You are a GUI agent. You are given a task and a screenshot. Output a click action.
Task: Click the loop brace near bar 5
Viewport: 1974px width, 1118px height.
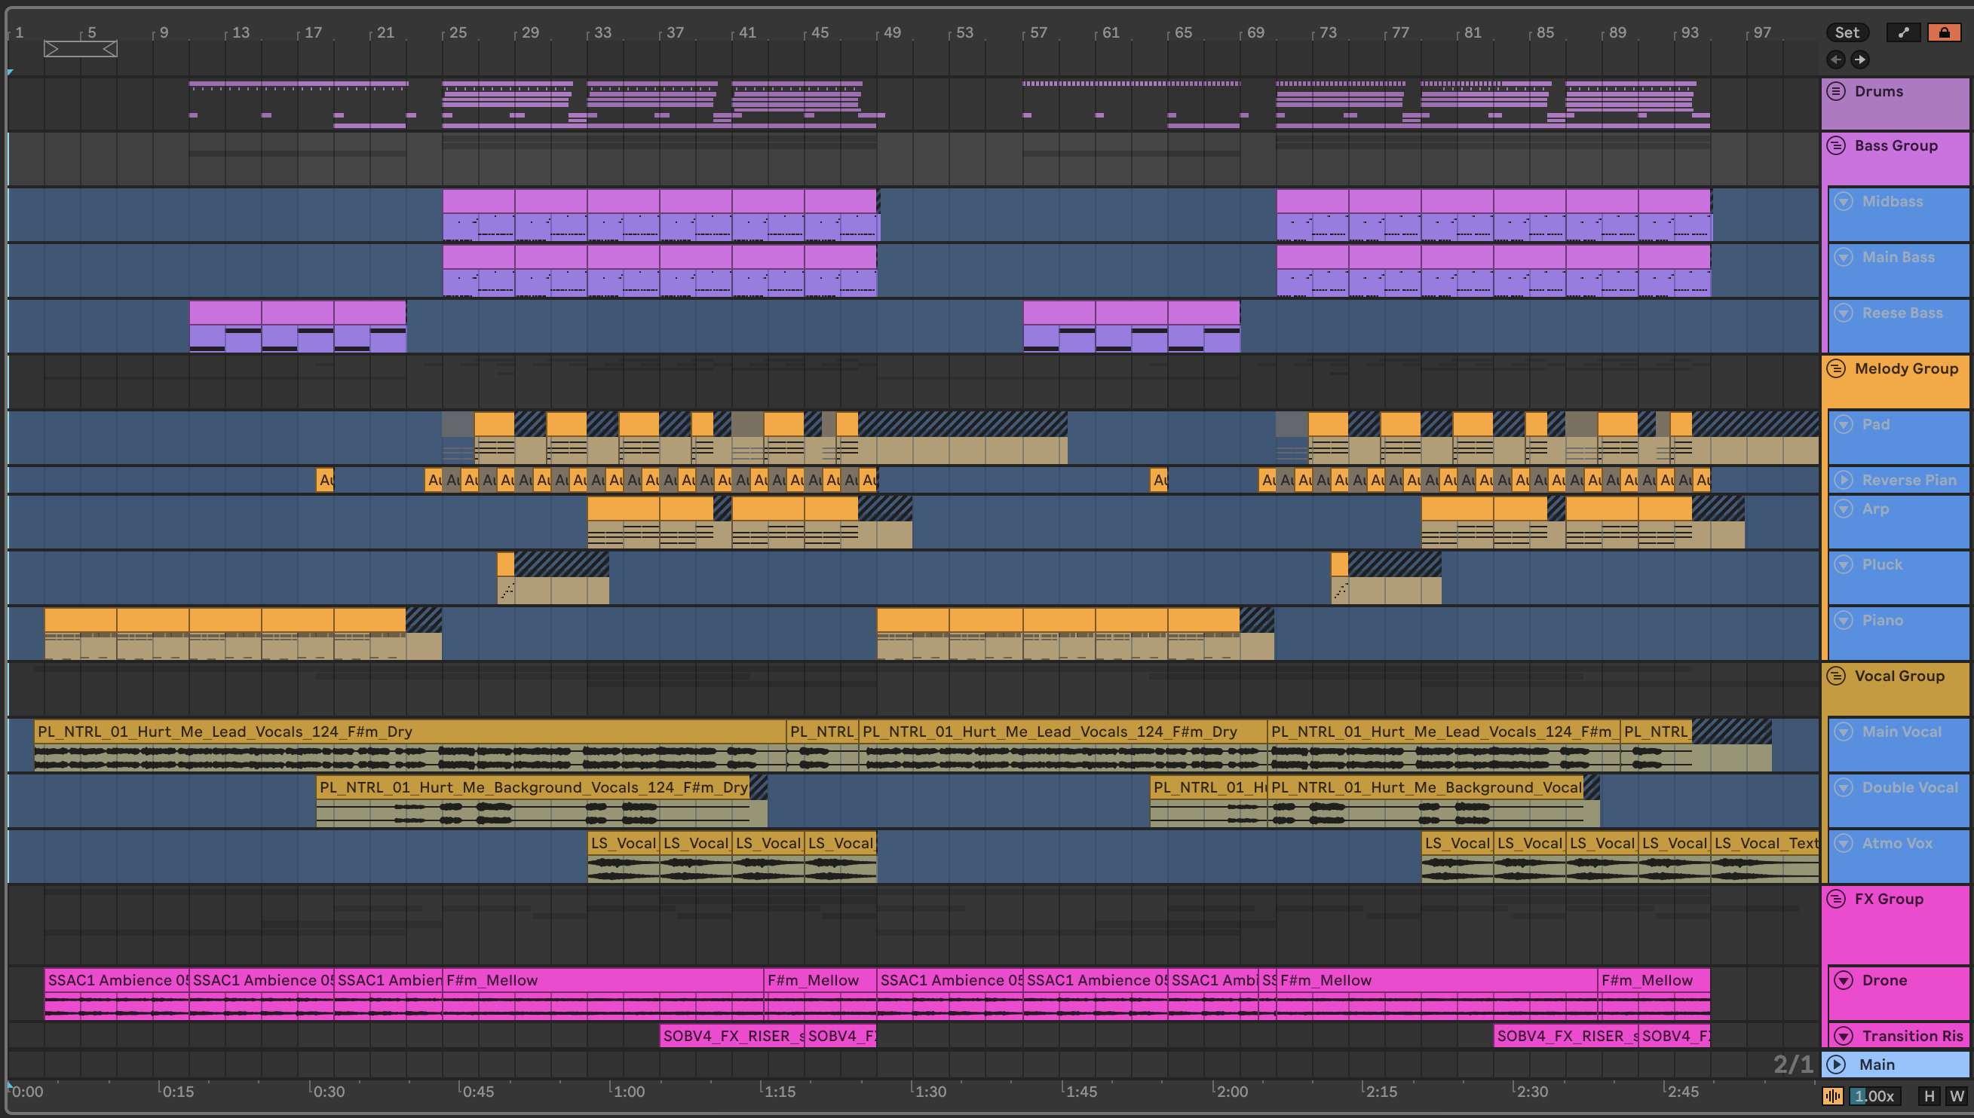(x=80, y=49)
